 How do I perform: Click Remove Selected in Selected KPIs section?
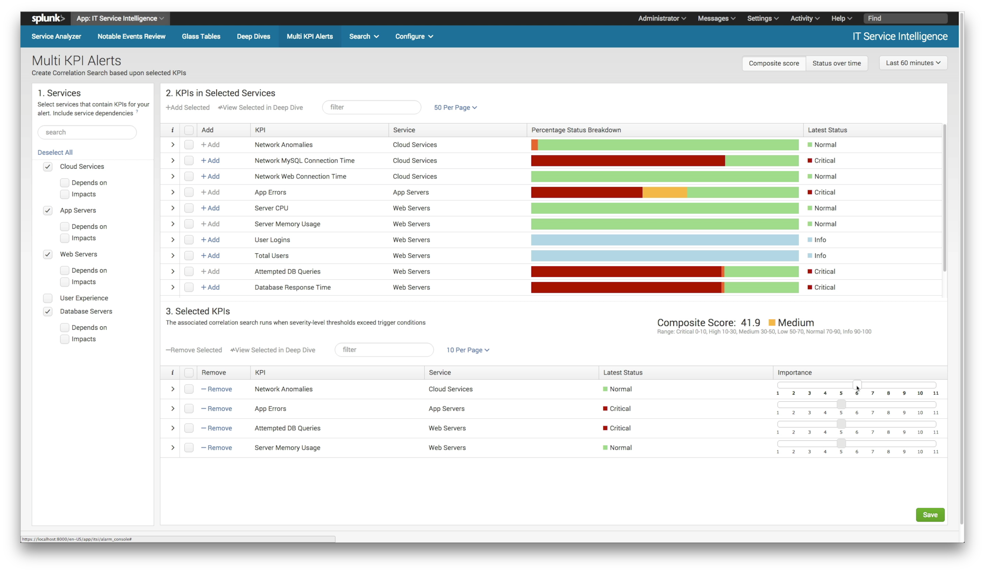tap(194, 350)
